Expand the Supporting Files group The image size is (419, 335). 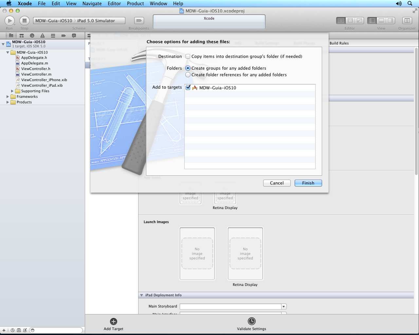click(12, 91)
